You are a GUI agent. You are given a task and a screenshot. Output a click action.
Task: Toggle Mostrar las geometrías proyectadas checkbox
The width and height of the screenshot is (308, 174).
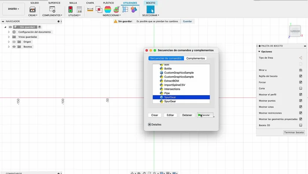pyautogui.click(x=301, y=119)
